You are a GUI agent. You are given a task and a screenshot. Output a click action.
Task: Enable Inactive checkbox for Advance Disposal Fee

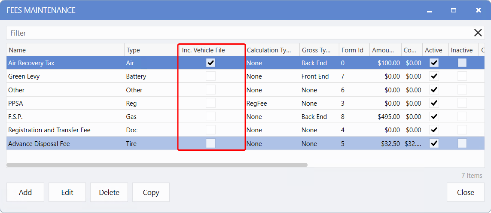[x=462, y=144]
